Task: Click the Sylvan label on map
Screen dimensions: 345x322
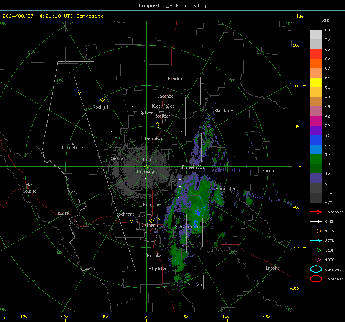Action: [x=146, y=113]
